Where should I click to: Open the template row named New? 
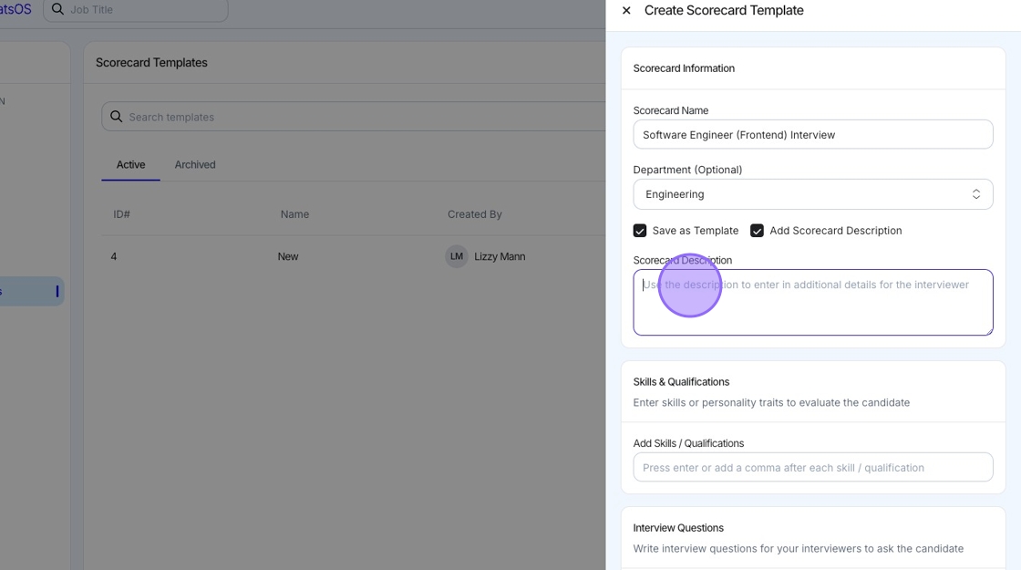pos(288,256)
